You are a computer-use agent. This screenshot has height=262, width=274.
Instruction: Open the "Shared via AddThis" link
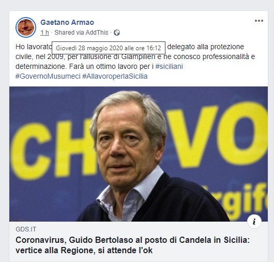pos(81,33)
